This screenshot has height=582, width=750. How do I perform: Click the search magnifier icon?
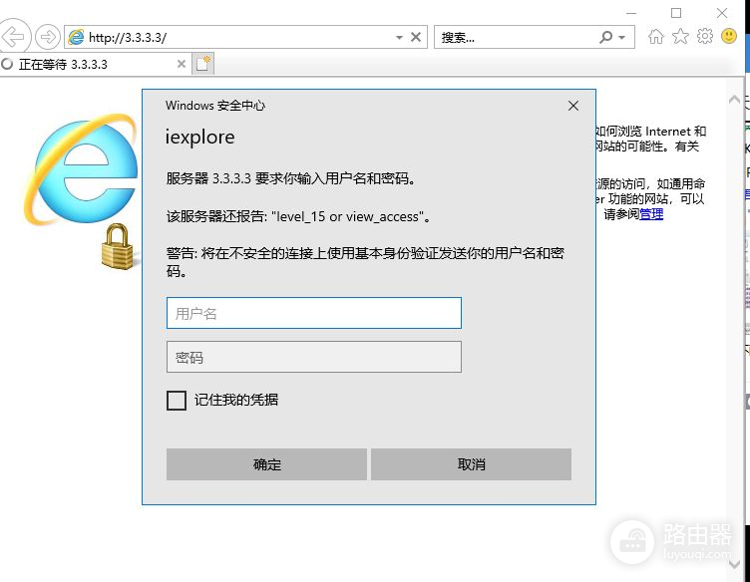click(605, 37)
